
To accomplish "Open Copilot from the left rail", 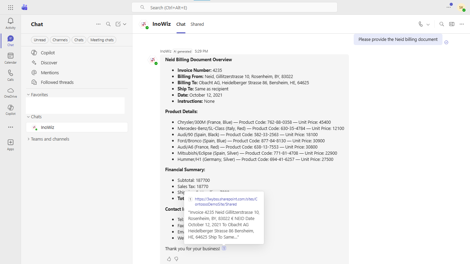I will click(10, 109).
